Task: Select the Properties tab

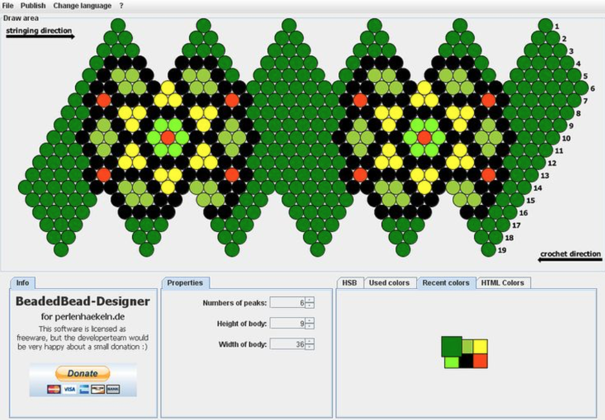Action: 185,283
